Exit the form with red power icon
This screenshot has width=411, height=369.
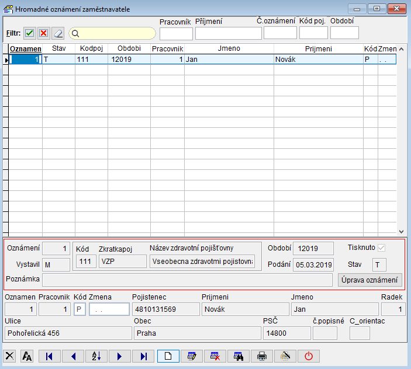309,356
